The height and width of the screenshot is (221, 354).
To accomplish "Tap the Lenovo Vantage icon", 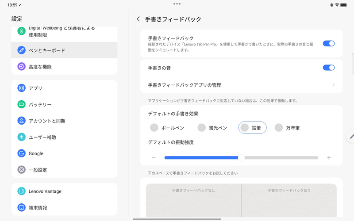I will 21,191.
